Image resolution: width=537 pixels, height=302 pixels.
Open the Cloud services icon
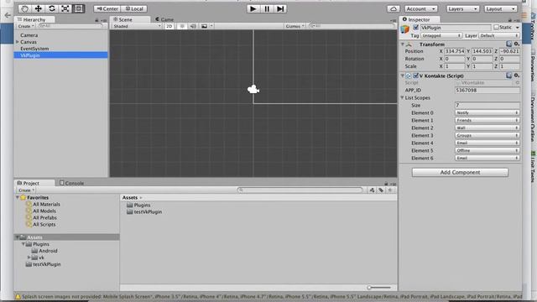pos(394,9)
